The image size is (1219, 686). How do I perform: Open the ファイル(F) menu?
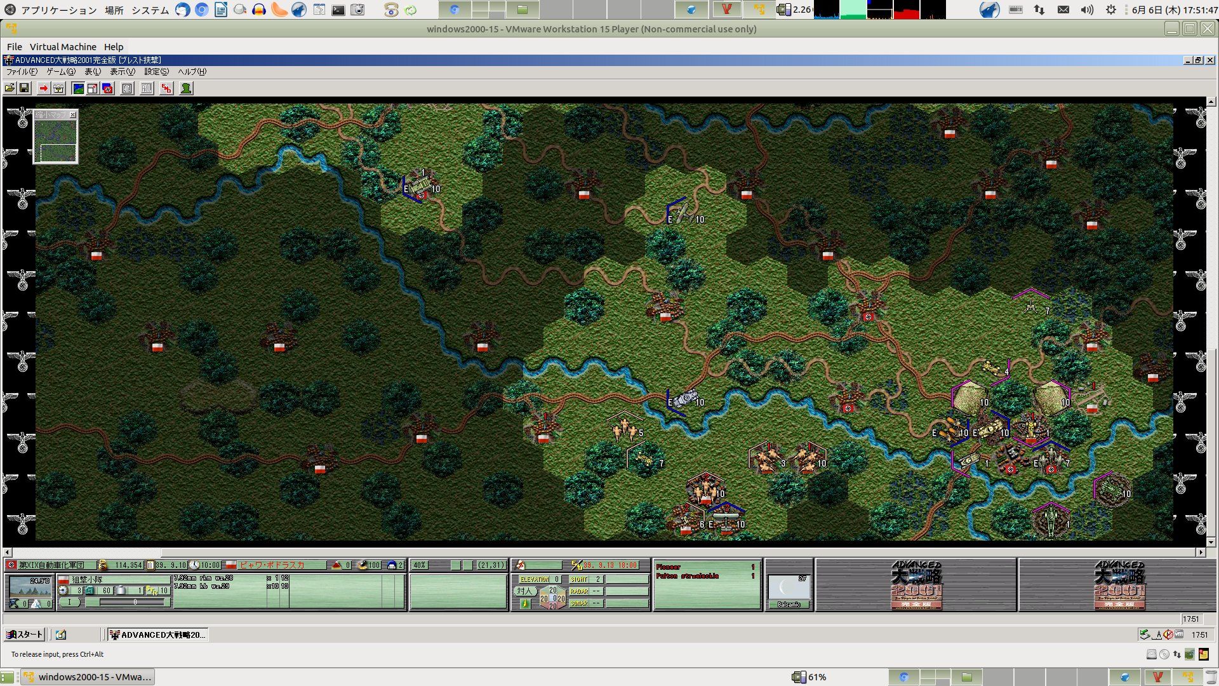22,72
